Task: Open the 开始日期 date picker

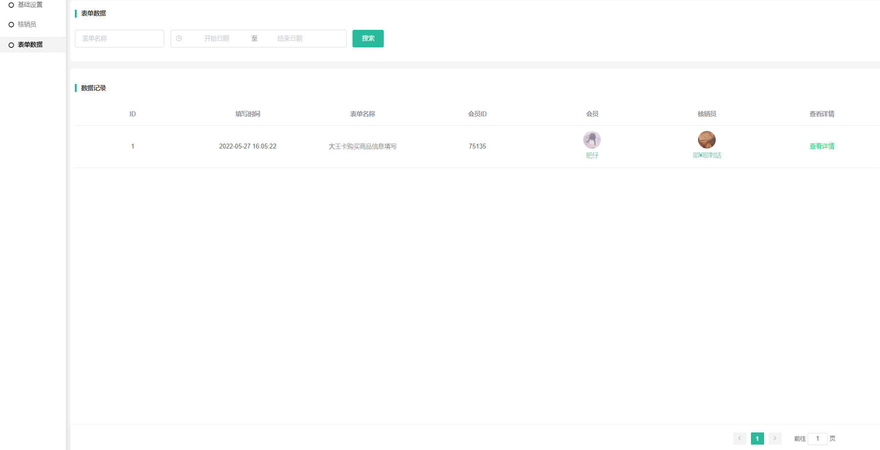Action: [x=217, y=39]
